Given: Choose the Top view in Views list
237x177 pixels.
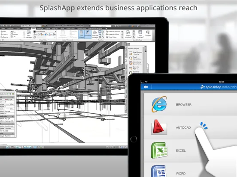Looking at the screenshot, I should point(13,32).
